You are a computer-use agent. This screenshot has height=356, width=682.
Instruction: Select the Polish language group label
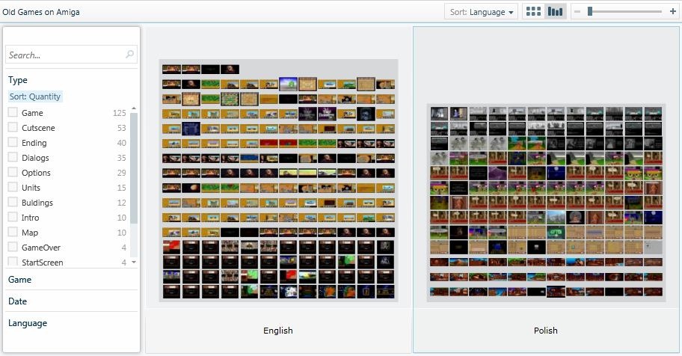point(545,331)
